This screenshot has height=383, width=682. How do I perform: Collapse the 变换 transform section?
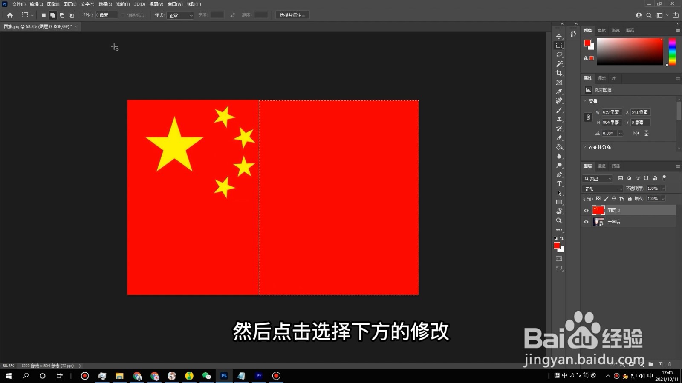click(585, 101)
